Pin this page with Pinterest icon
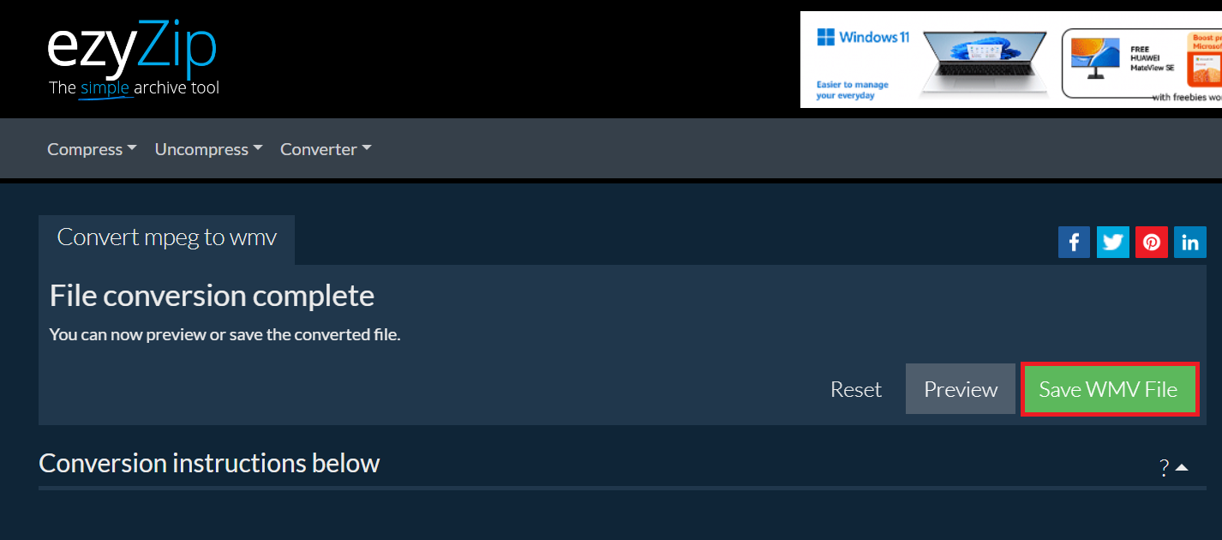 (x=1152, y=243)
